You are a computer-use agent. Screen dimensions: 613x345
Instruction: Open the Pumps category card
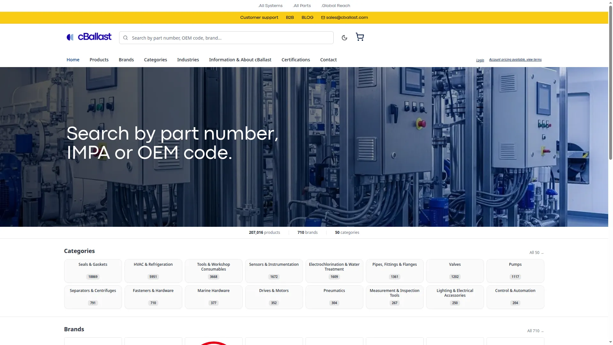pos(515,271)
